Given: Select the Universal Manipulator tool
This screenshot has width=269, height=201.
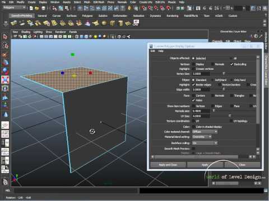Looking at the screenshot, I should click(5, 88).
